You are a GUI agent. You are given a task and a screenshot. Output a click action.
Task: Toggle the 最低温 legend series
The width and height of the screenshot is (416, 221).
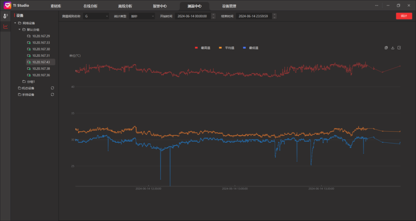[x=251, y=48]
